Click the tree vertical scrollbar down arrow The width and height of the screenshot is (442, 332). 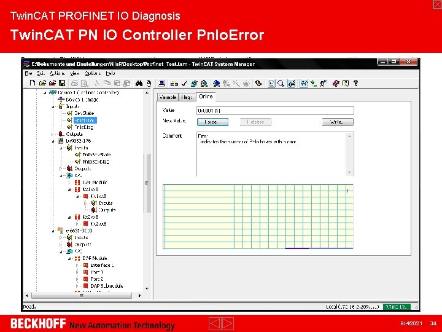147,288
